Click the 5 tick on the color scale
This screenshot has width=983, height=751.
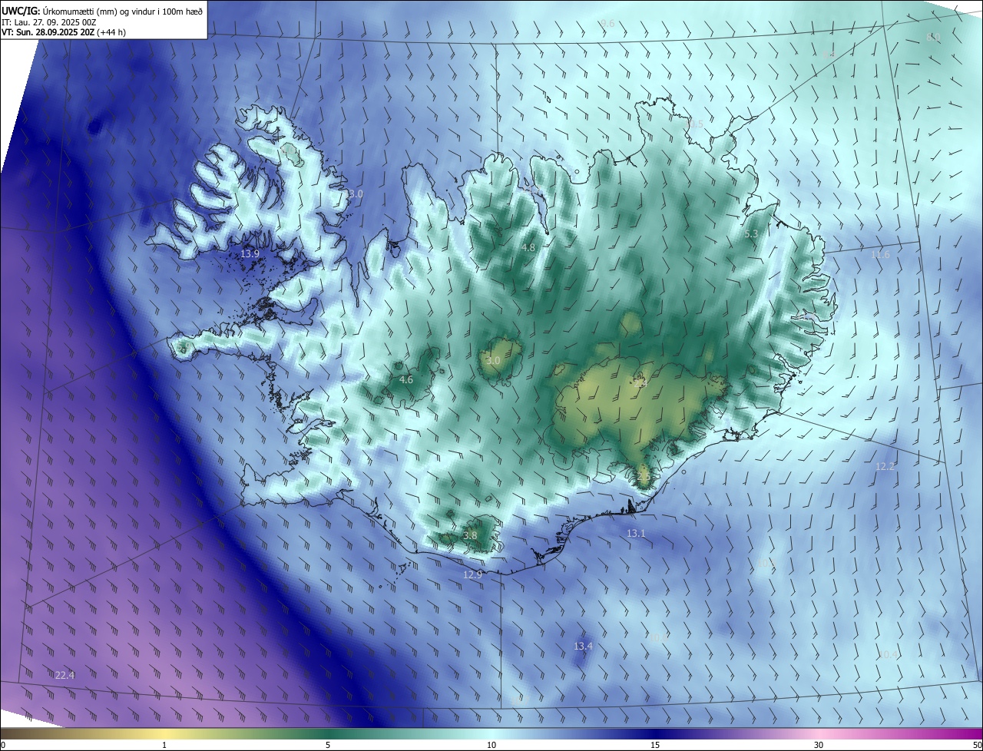pos(328,746)
